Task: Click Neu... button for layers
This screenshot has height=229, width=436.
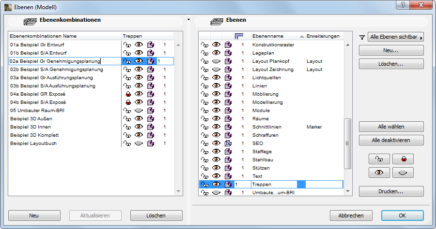Action: click(x=391, y=50)
